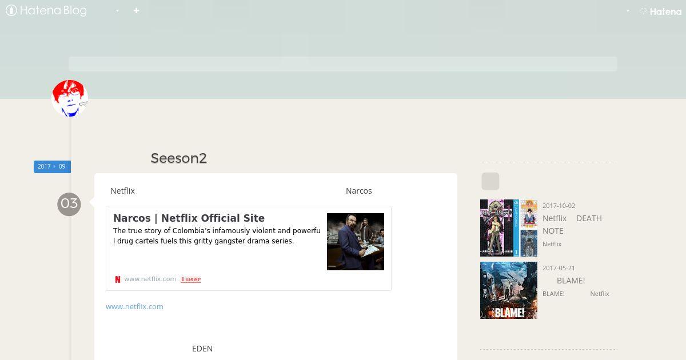The width and height of the screenshot is (686, 360).
Task: Click the plus icon to add new entry
Action: (136, 10)
